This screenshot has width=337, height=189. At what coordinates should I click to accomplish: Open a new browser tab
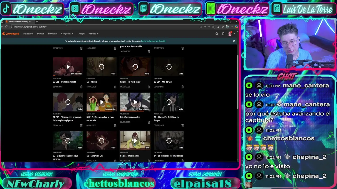click(x=37, y=22)
